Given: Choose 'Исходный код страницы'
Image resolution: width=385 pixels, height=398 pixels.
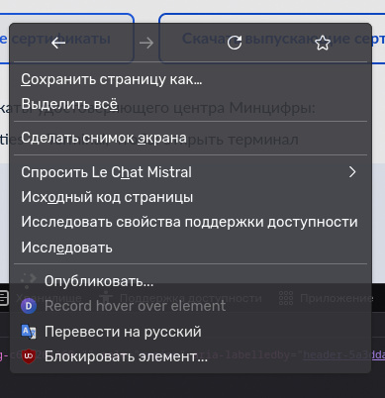Looking at the screenshot, I should [x=190, y=197].
